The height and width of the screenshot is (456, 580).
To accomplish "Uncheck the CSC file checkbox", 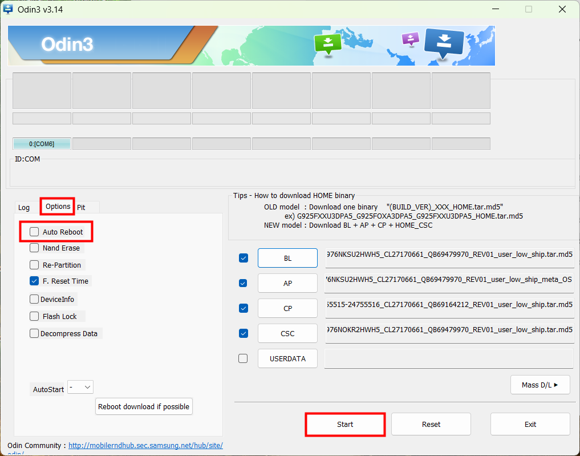I will [244, 333].
